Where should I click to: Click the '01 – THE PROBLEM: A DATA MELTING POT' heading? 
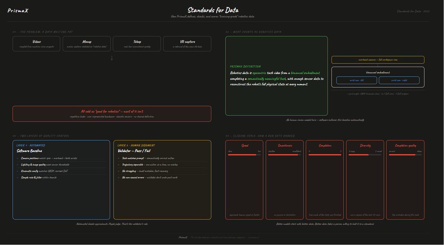[x=43, y=32]
